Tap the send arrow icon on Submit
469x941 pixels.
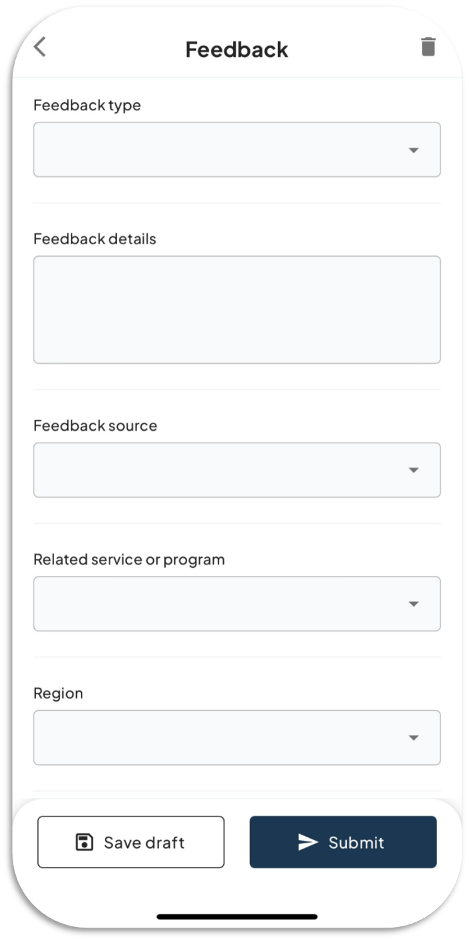(x=307, y=842)
